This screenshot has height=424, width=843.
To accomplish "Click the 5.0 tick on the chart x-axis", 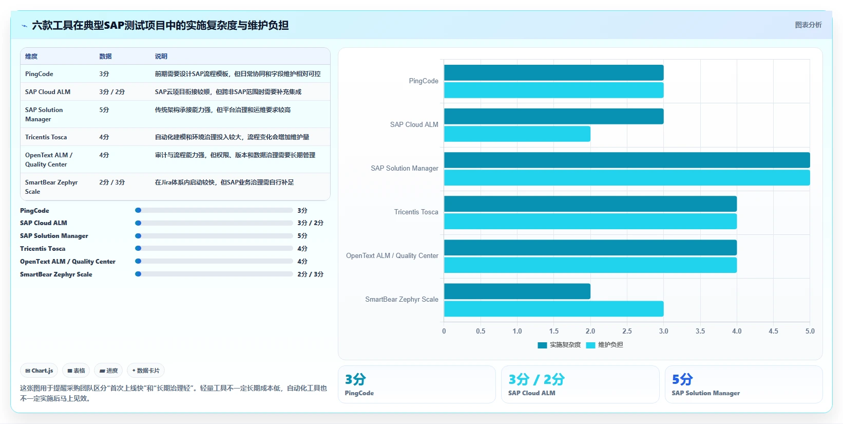I will point(810,331).
